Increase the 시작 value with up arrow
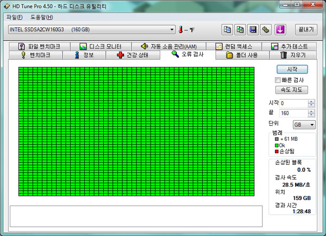The image size is (326, 236). [311, 101]
